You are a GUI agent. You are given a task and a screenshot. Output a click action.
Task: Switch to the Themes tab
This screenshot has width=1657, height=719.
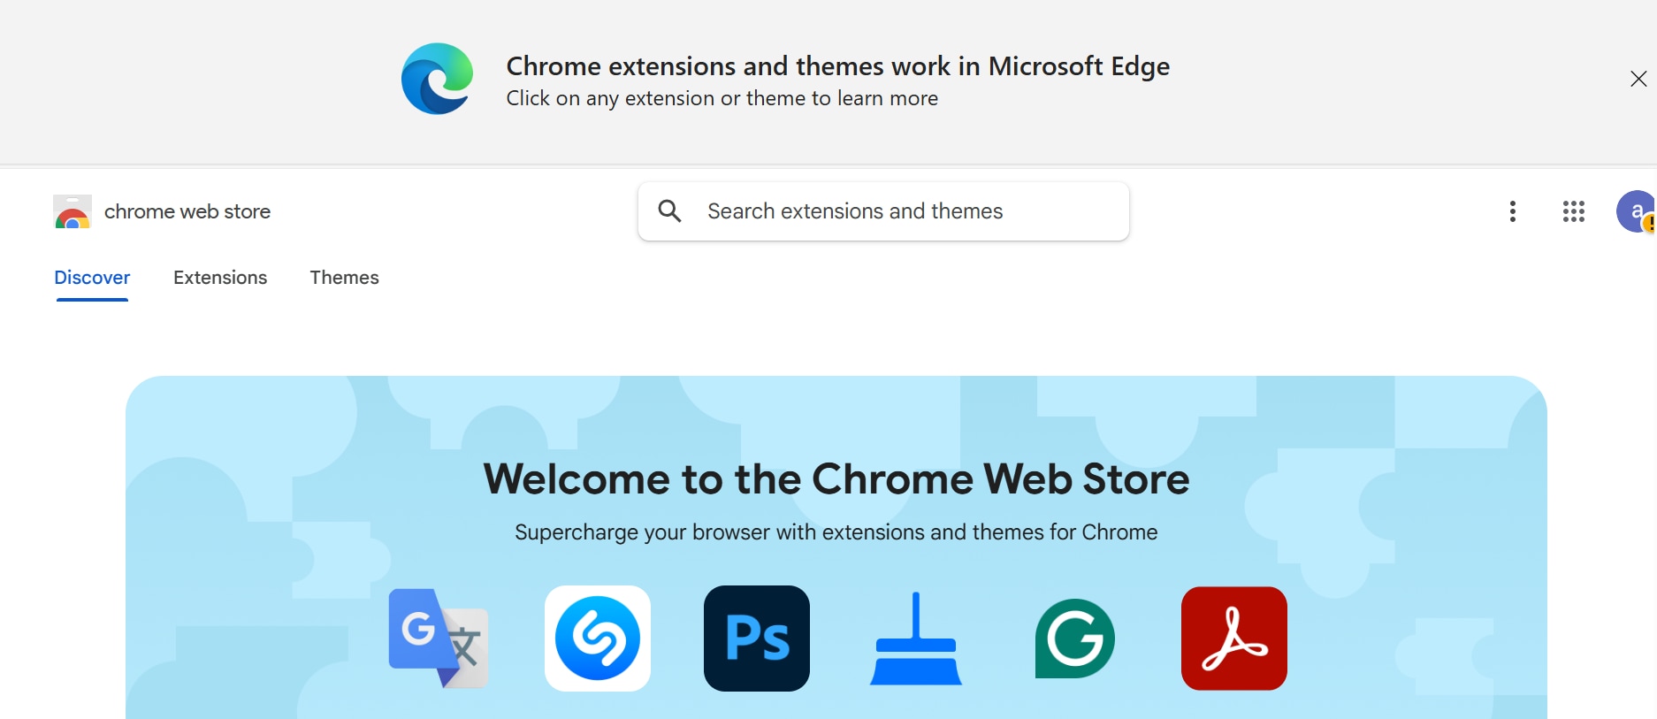coord(344,278)
